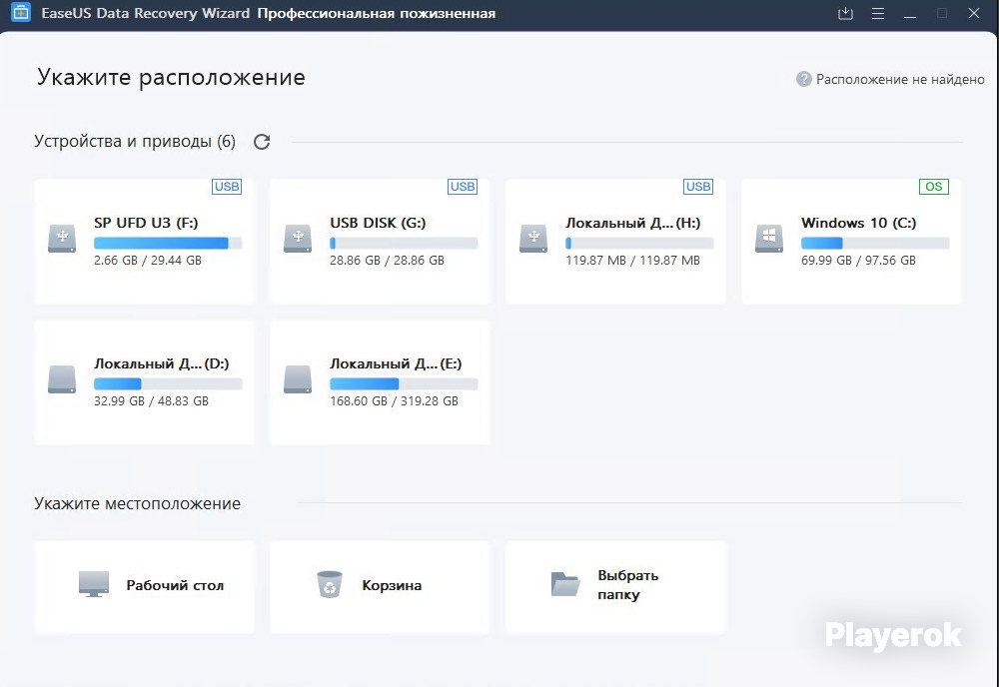Click the usage bar of SP UFD U3 (F:)
Screen dimensions: 999x687
[x=168, y=244]
